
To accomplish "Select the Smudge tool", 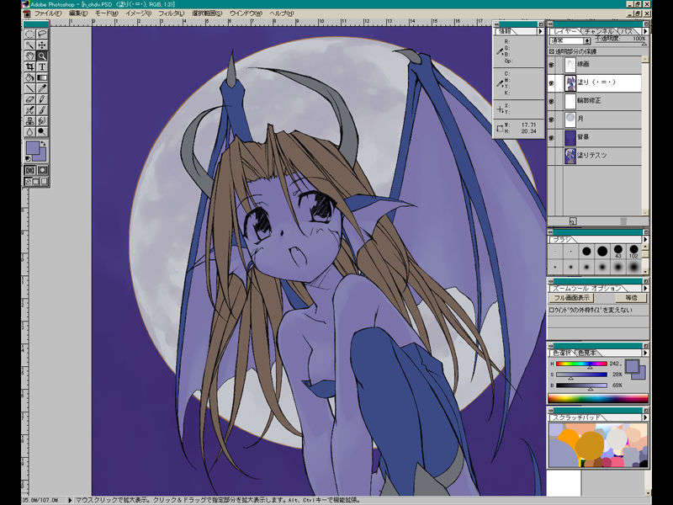I will coord(42,121).
